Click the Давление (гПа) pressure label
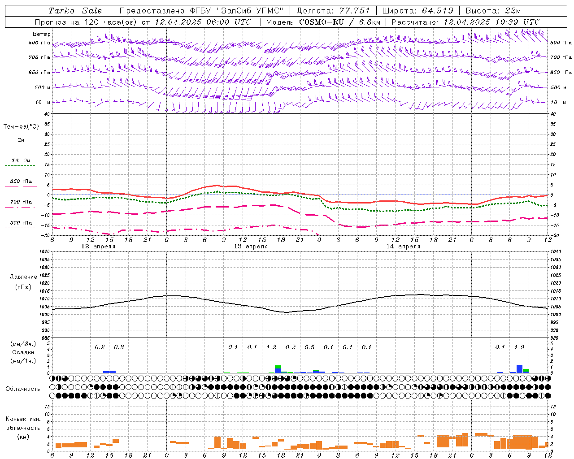 (x=23, y=282)
